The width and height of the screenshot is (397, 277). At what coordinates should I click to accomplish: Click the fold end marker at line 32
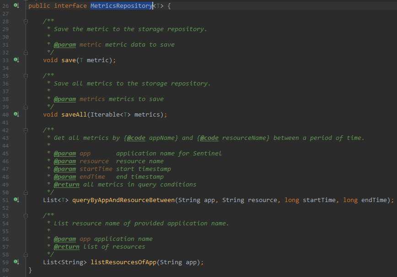pyautogui.click(x=26, y=53)
